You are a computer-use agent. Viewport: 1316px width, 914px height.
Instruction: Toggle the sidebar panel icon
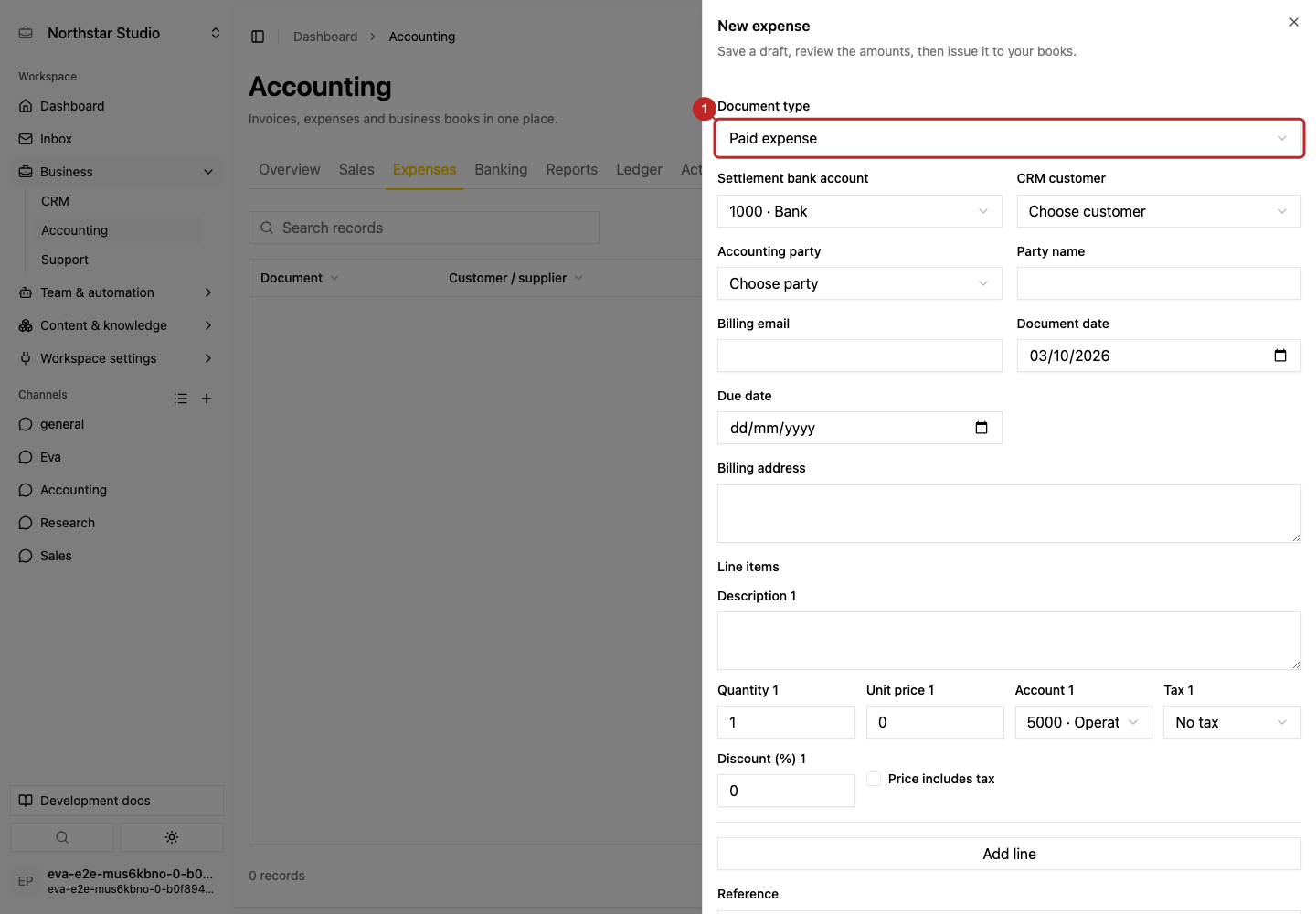(258, 37)
